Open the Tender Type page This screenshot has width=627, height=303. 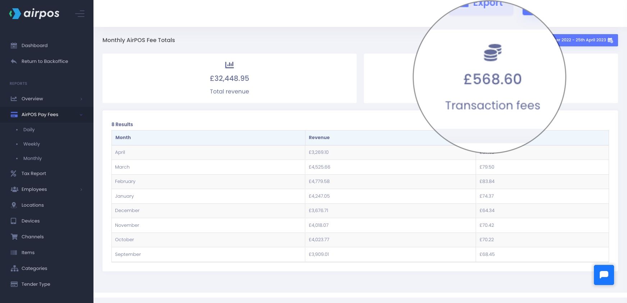[x=36, y=284]
